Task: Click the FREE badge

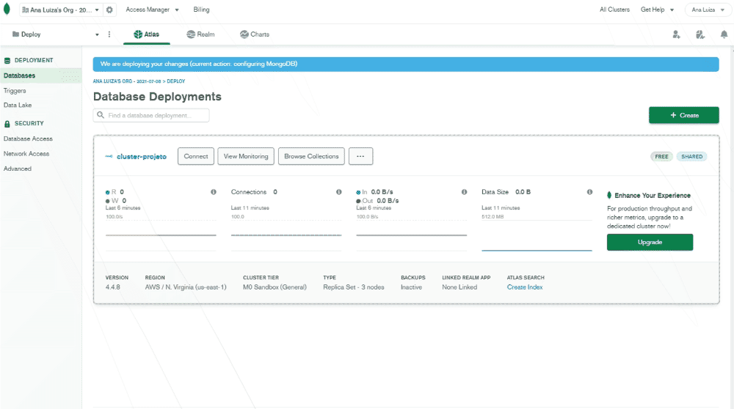Action: tap(661, 157)
